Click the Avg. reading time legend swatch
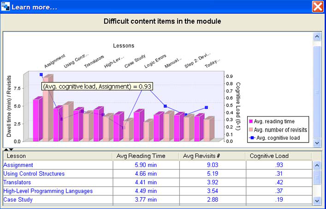326x209 pixels. [252, 122]
